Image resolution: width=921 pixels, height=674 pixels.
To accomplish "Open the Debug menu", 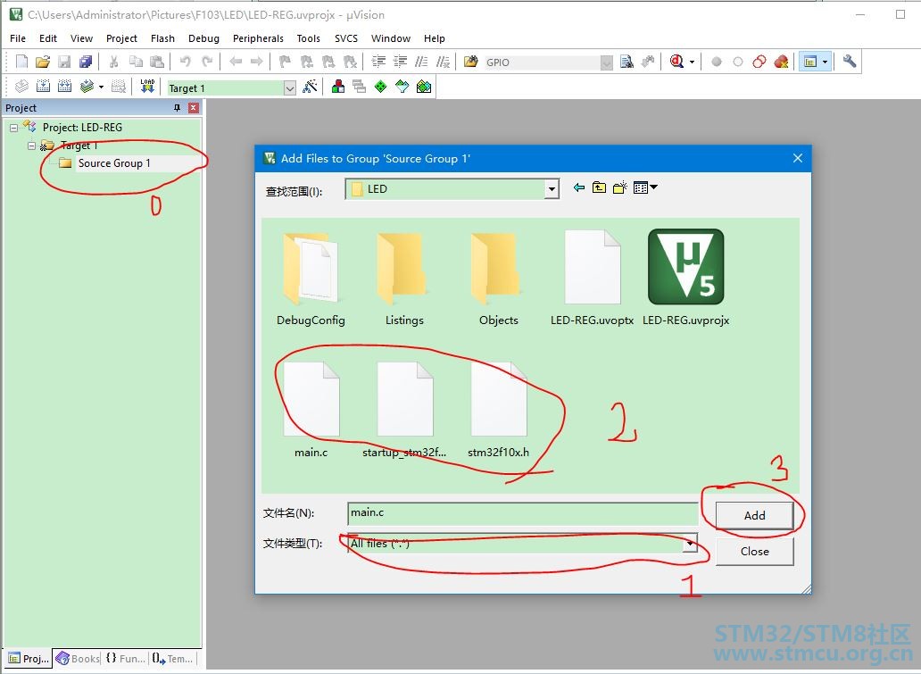I will click(x=203, y=38).
